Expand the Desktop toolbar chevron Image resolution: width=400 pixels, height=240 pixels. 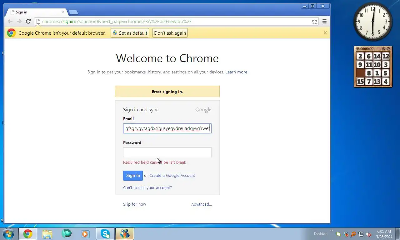[x=331, y=231]
